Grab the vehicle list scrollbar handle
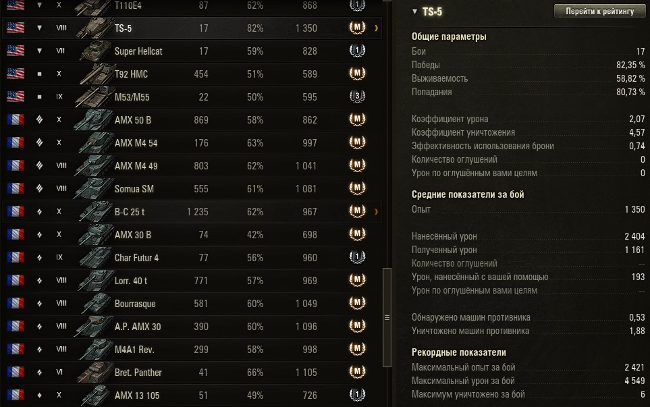Viewport: 650px width, 407px height. coord(387,317)
